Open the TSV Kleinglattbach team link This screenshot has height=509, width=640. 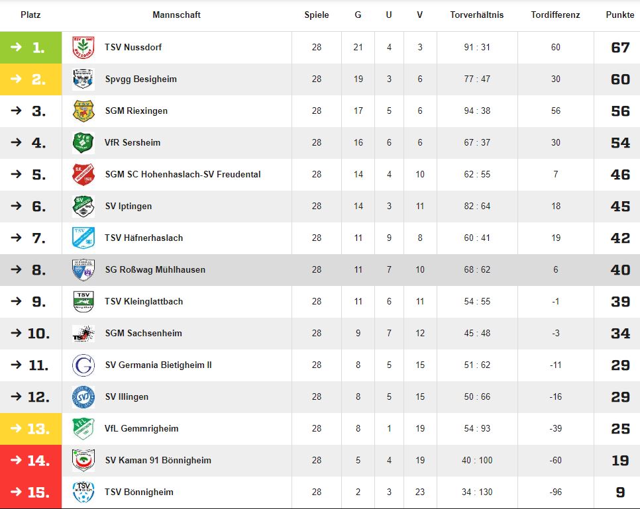[144, 301]
